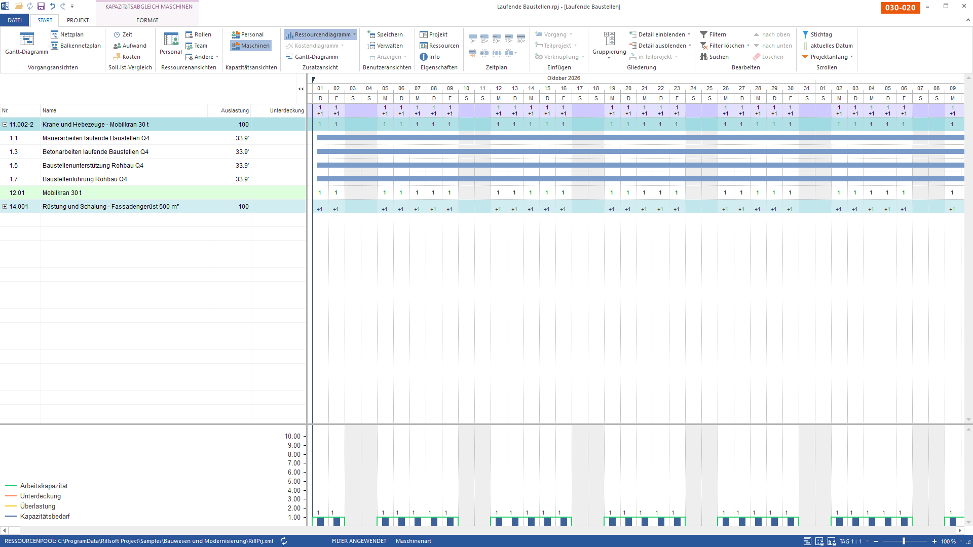Open Verwalten user views

coord(385,46)
